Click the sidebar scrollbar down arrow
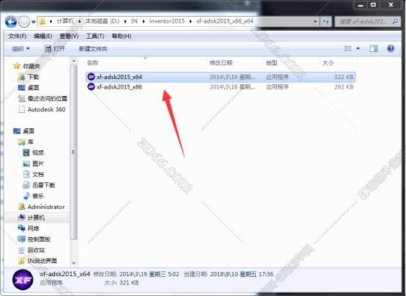406x296 pixels. tap(74, 263)
